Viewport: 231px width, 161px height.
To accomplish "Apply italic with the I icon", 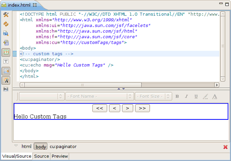I will [x=186, y=97].
